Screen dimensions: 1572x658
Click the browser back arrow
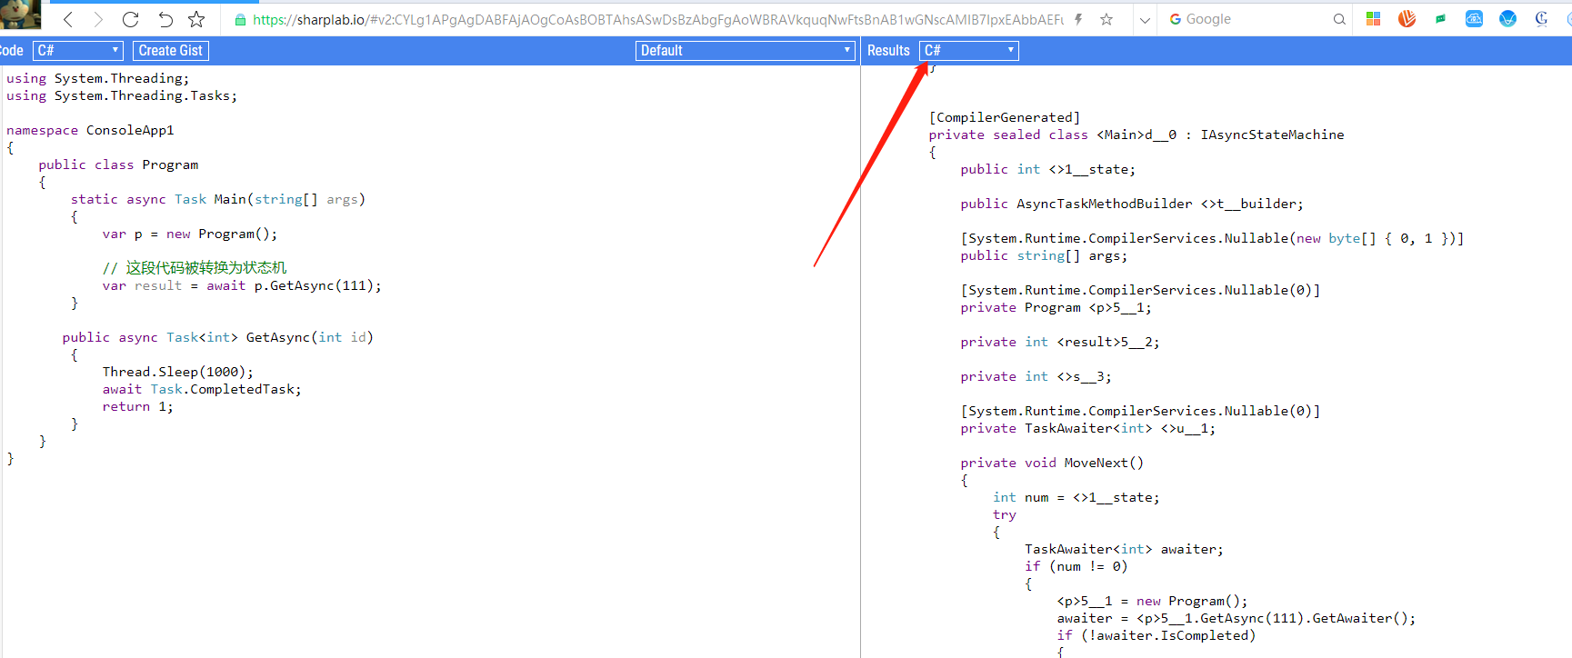(68, 19)
